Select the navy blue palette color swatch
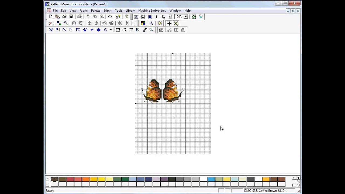The width and height of the screenshot is (345, 194). point(148,179)
